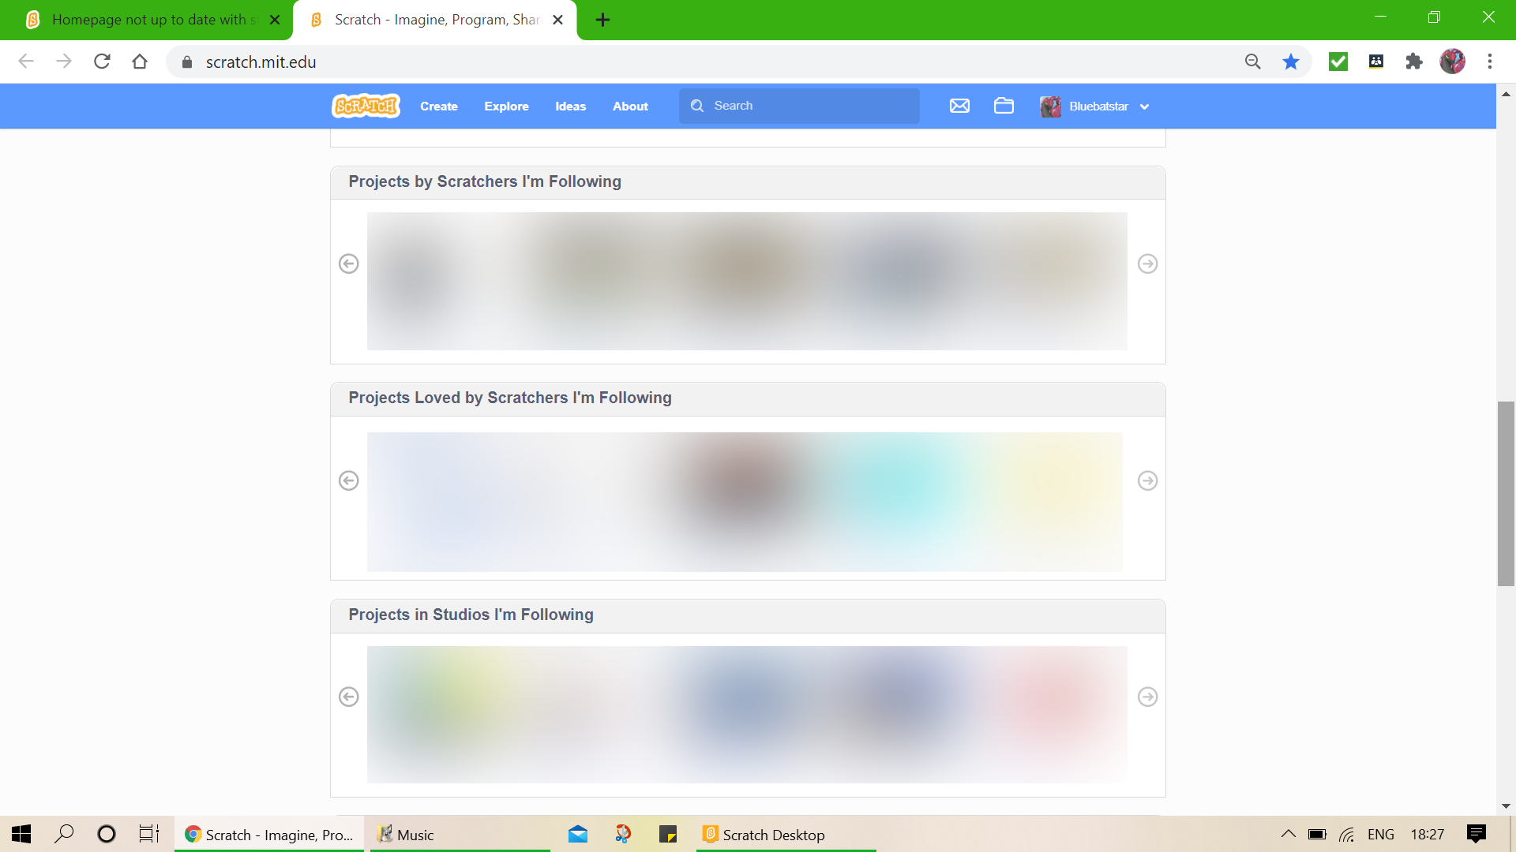Open the Messages envelope icon
The height and width of the screenshot is (852, 1516).
click(x=959, y=106)
